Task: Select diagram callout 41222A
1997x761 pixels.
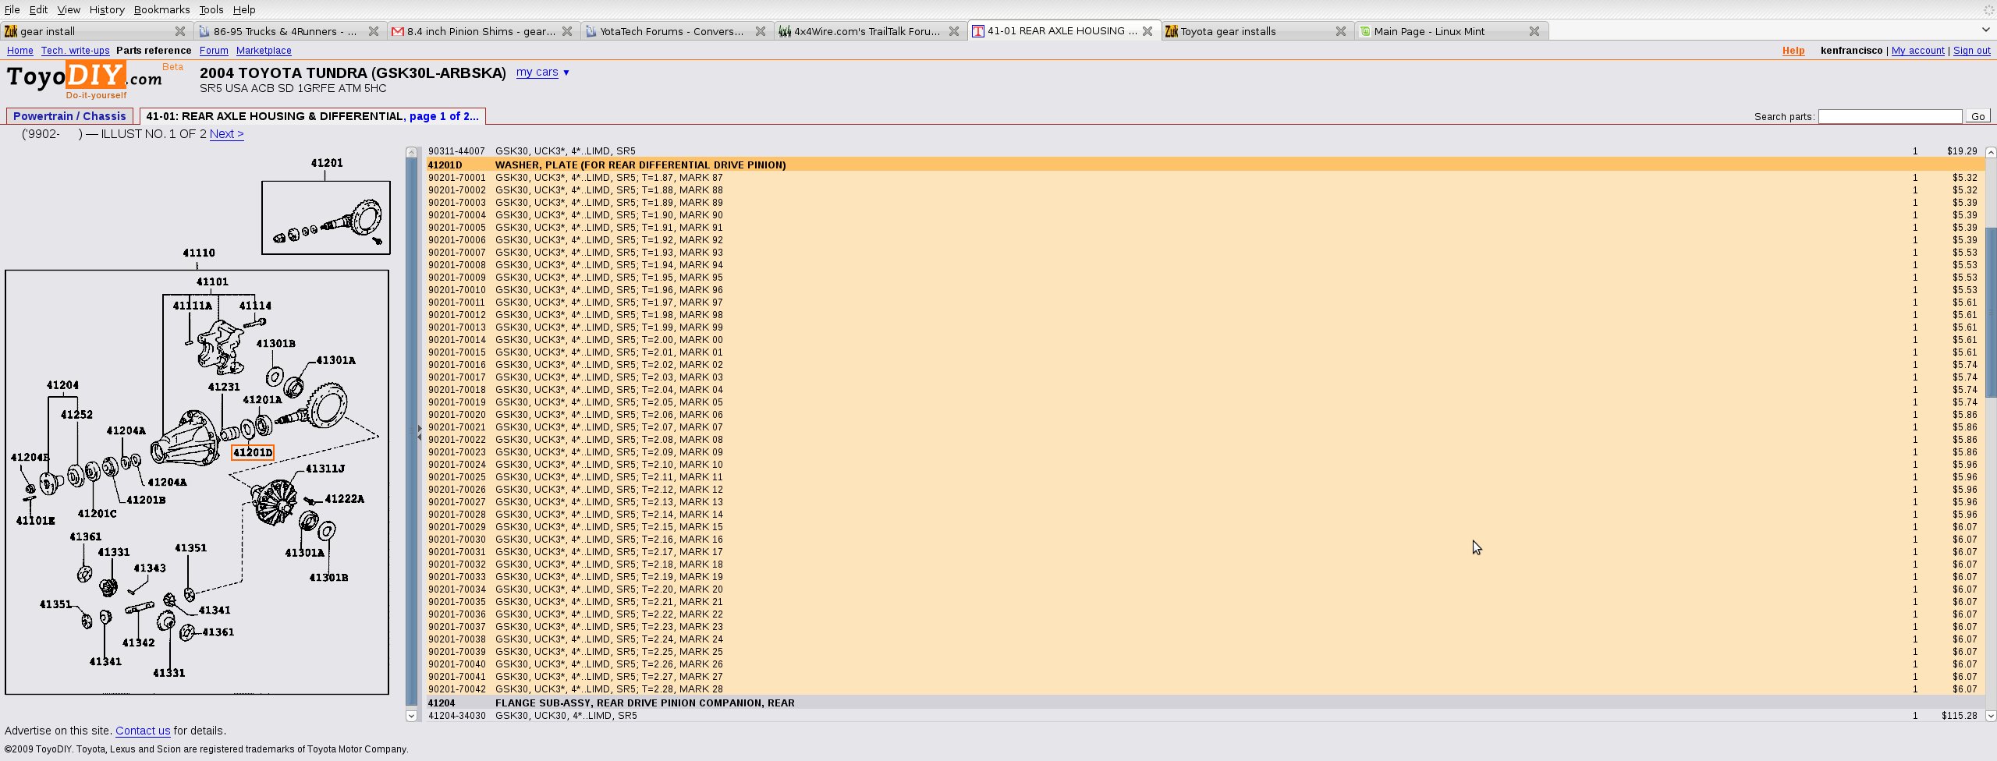Action: click(x=344, y=499)
